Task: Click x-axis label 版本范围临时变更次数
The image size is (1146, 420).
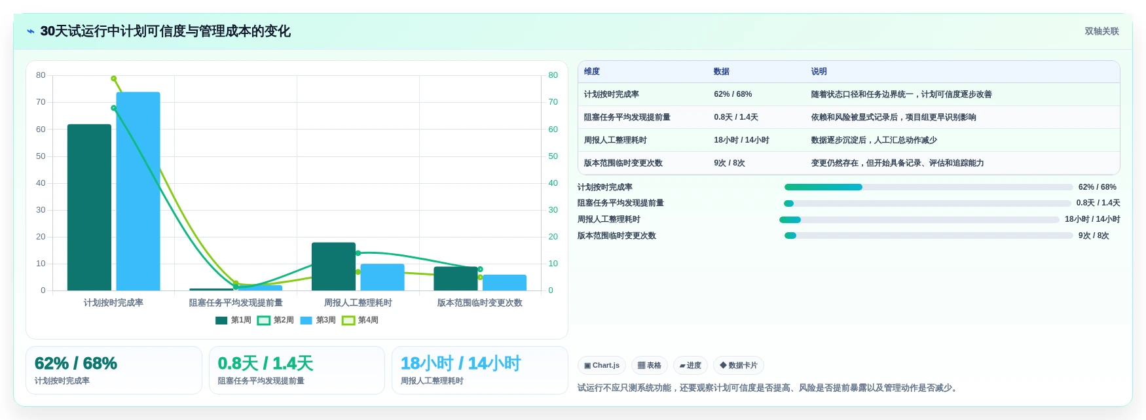Action: 480,303
